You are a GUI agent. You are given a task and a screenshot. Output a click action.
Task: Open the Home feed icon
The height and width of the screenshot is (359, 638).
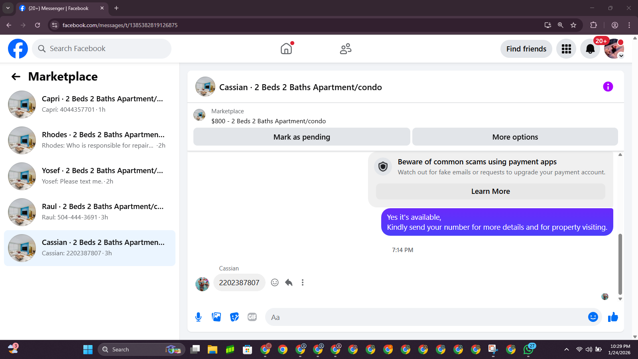pos(286,49)
